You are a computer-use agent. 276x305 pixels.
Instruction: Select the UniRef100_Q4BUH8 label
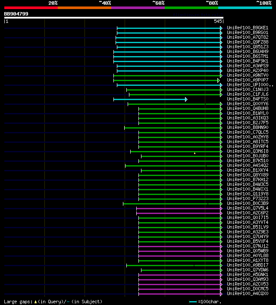(x=248, y=108)
